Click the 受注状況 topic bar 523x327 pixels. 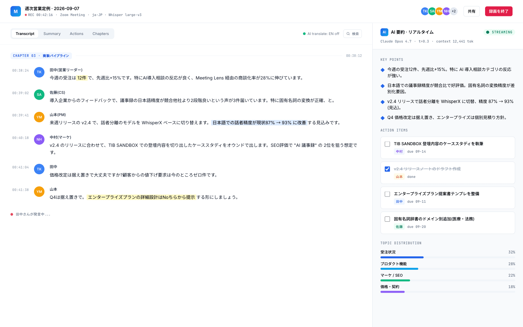[x=448, y=257]
